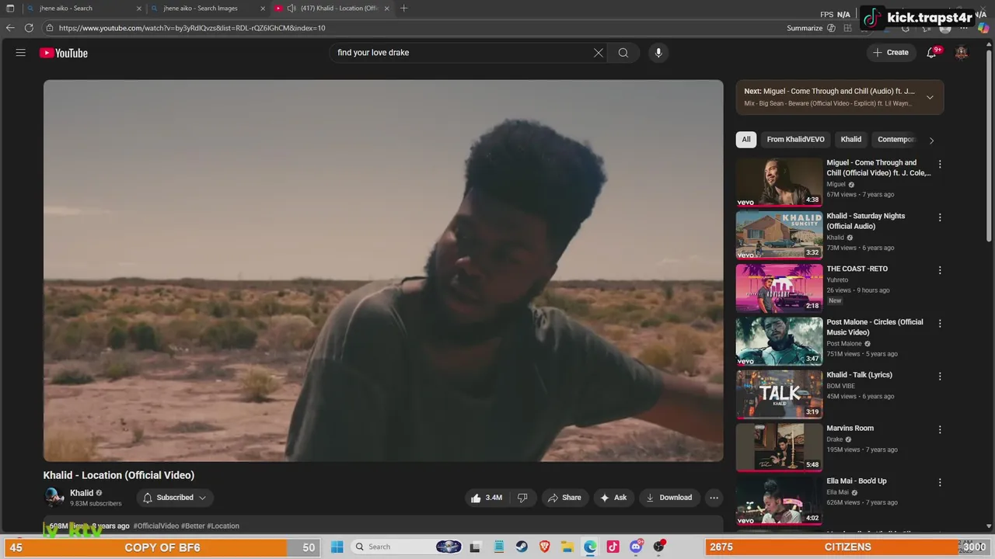Click the Share button
995x559 pixels.
pyautogui.click(x=564, y=498)
